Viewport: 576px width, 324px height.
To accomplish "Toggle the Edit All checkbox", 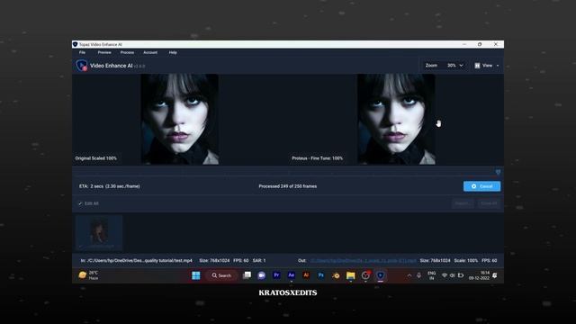I will tap(80, 203).
